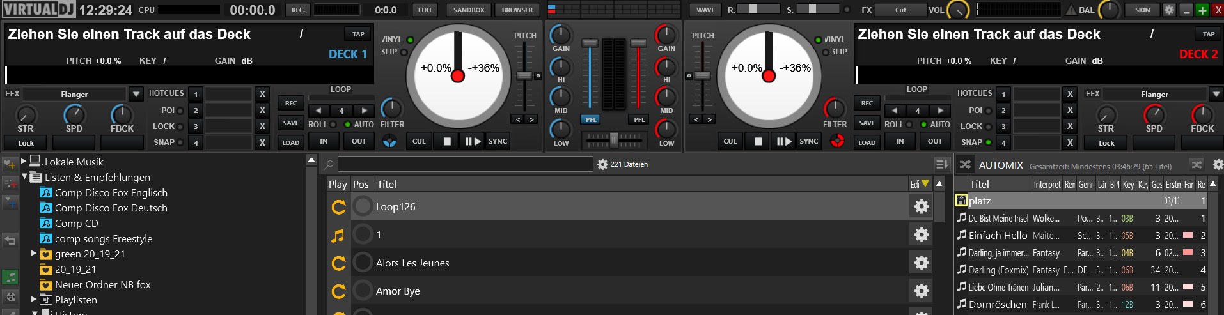Viewport: 1224px width, 315px height.
Task: Toggle SLIP mode on Deck 1
Action: pos(404,52)
